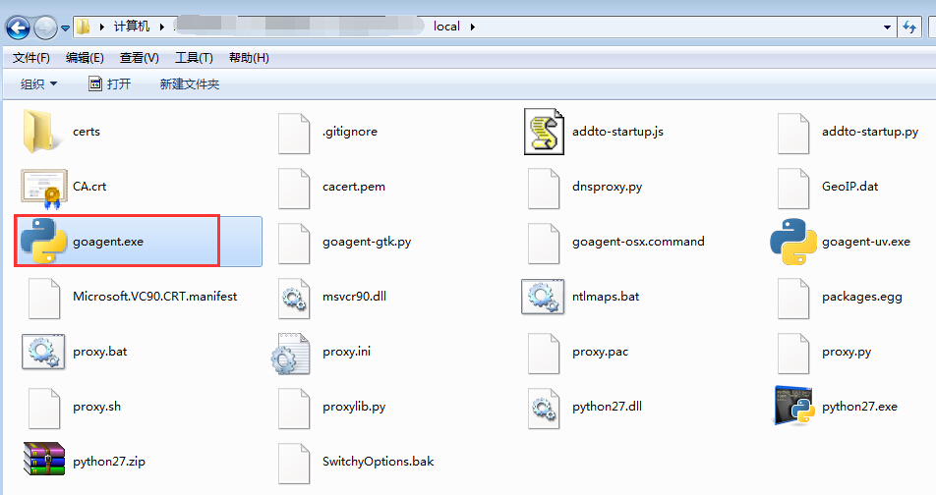936x495 pixels.
Task: Select the proxylib.py file icon
Action: tap(294, 409)
